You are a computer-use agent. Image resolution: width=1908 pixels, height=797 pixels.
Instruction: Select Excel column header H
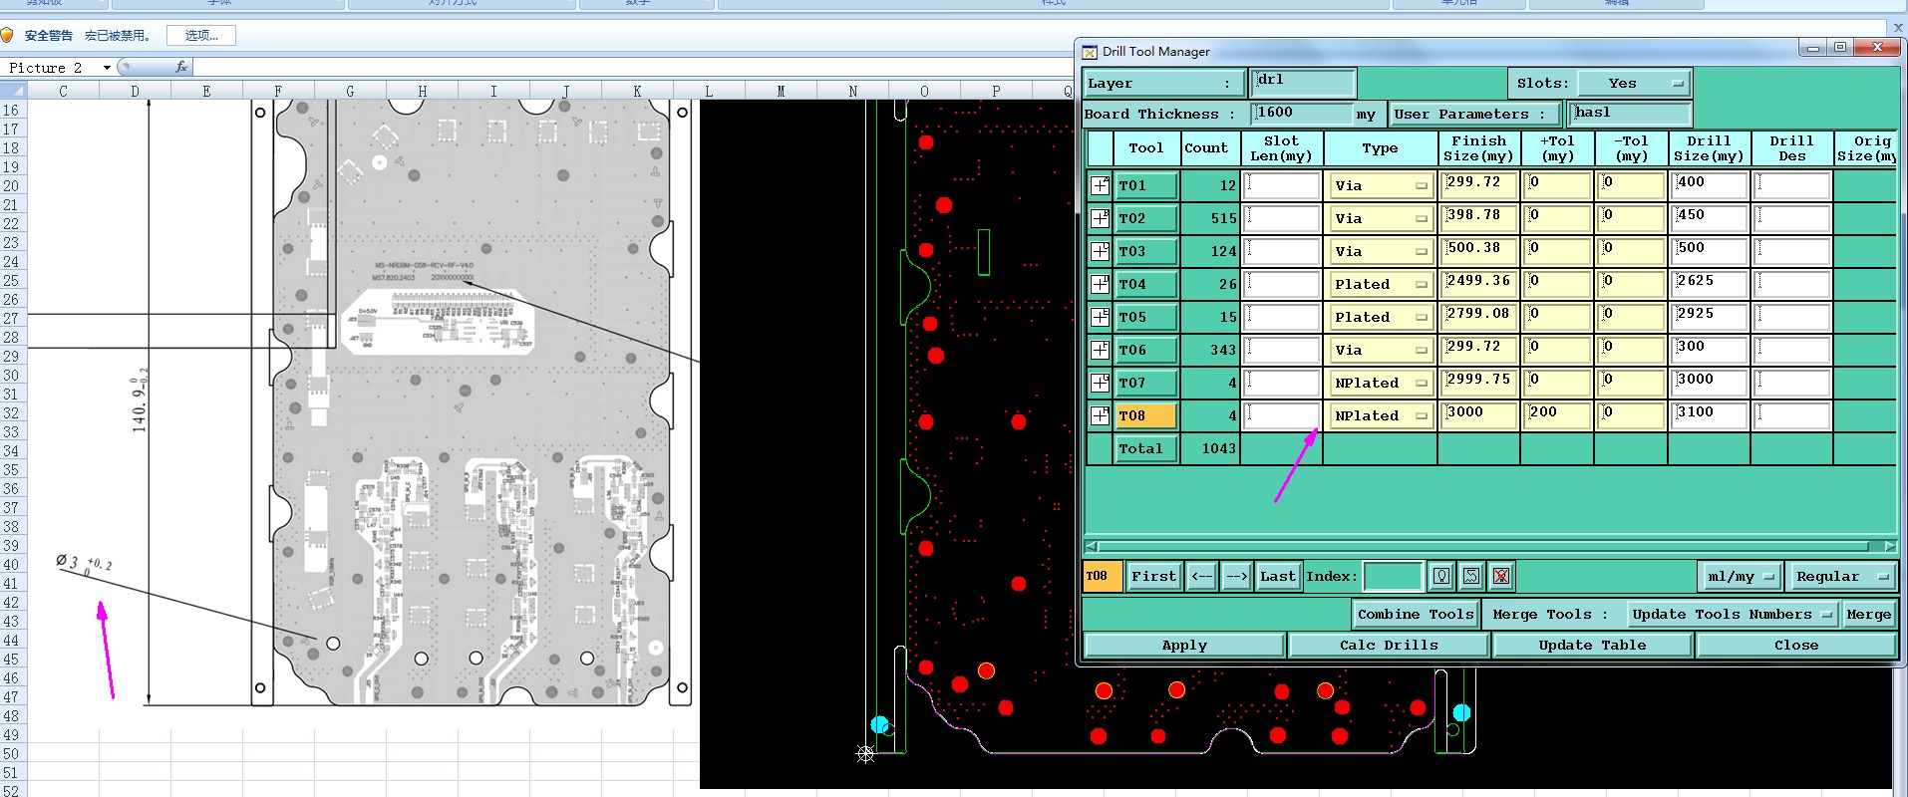[x=422, y=91]
